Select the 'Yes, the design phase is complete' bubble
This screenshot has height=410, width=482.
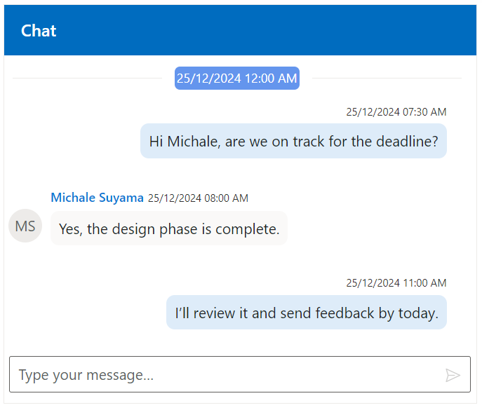[169, 228]
